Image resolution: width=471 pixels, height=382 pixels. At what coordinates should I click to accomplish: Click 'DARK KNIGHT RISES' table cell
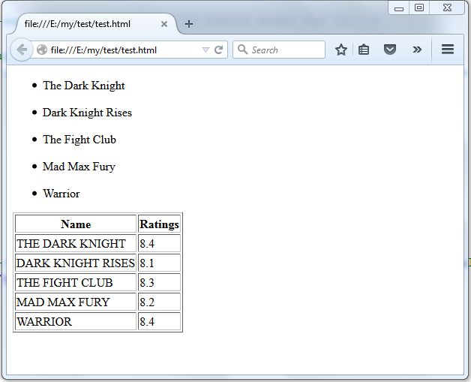[76, 263]
